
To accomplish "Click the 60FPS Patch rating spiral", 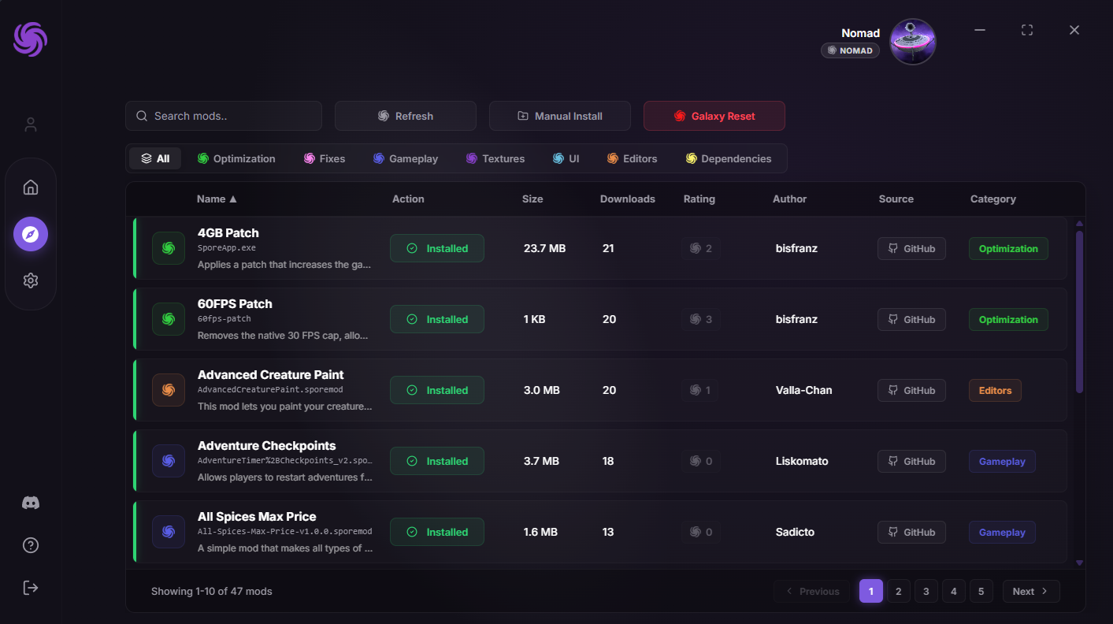I will (695, 319).
